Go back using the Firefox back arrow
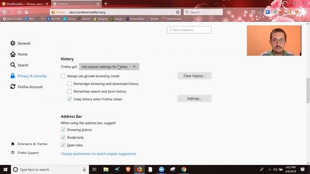Image resolution: width=310 pixels, height=174 pixels. [x=4, y=12]
